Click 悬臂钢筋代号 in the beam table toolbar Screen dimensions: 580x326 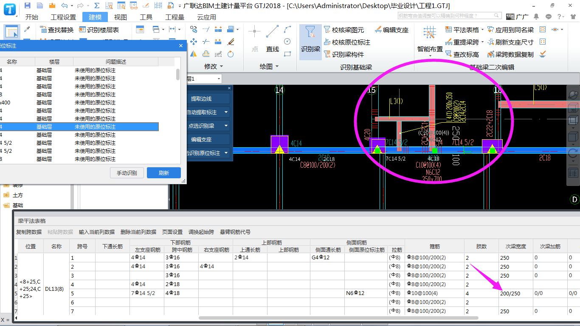(235, 232)
